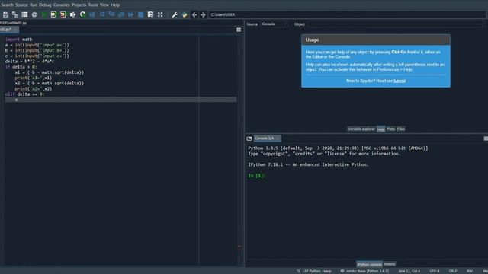Switch to the Files tab
This screenshot has width=488, height=274.
tap(401, 129)
